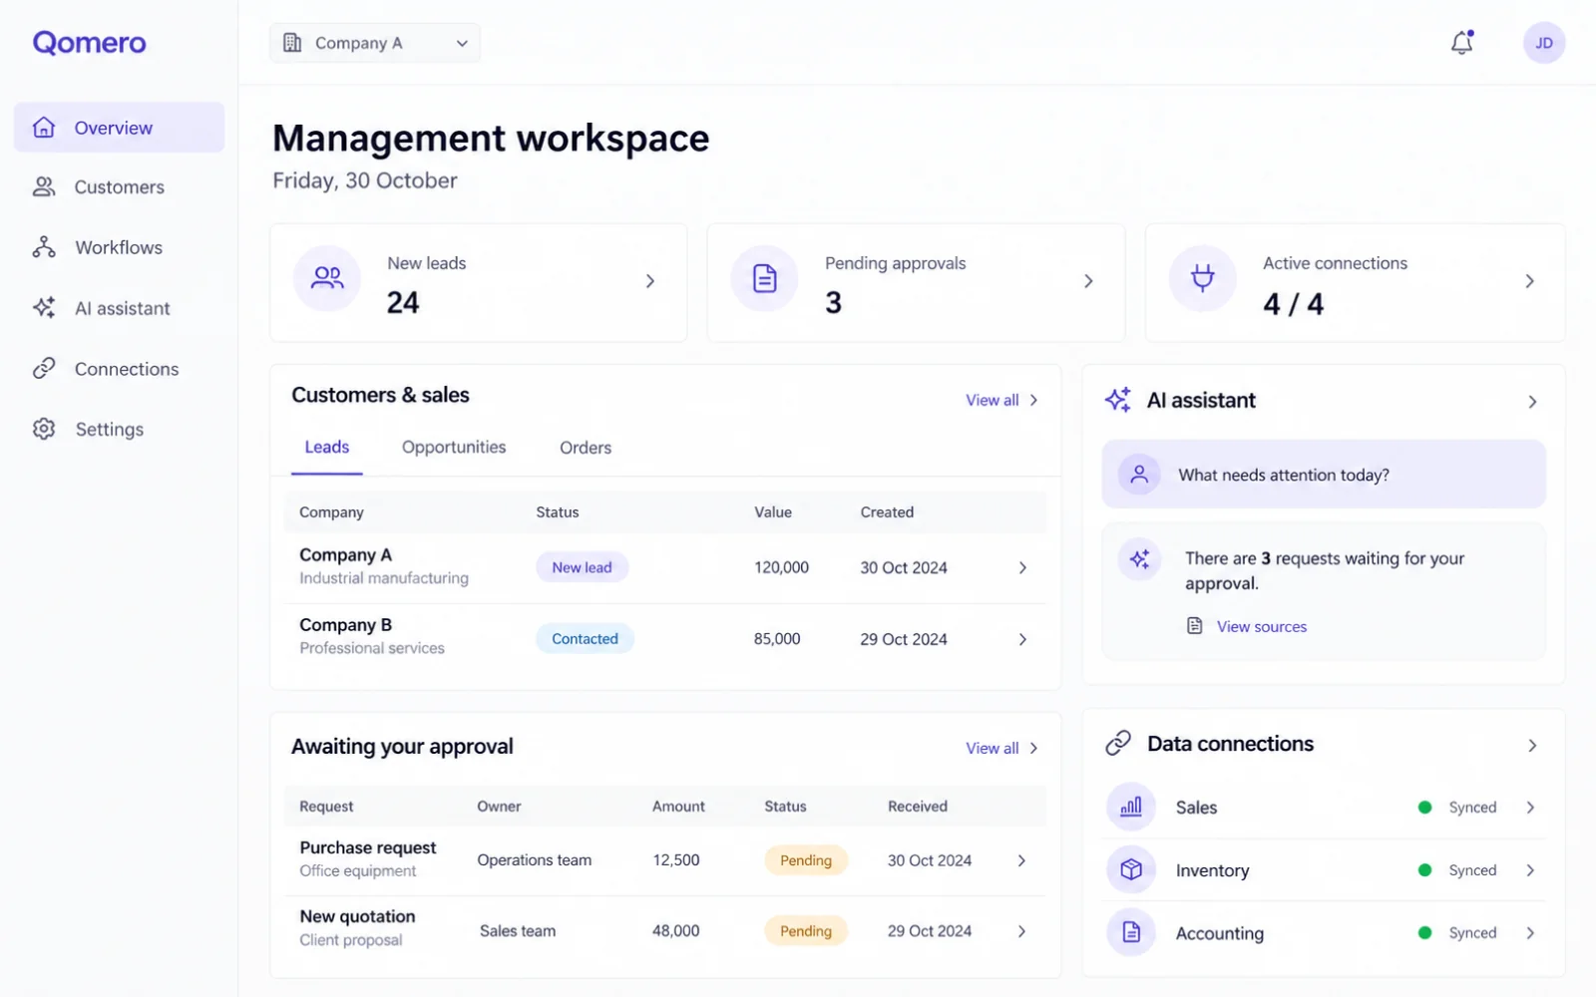This screenshot has width=1596, height=997.
Task: Click View all in Customers & sales
Action: [1001, 400]
